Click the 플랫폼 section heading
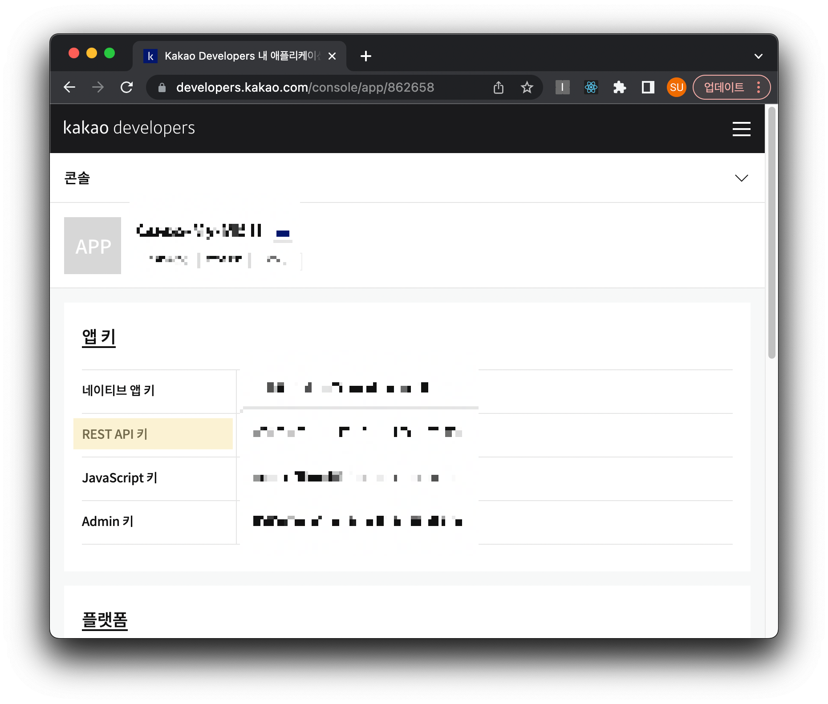This screenshot has height=704, width=828. point(105,620)
